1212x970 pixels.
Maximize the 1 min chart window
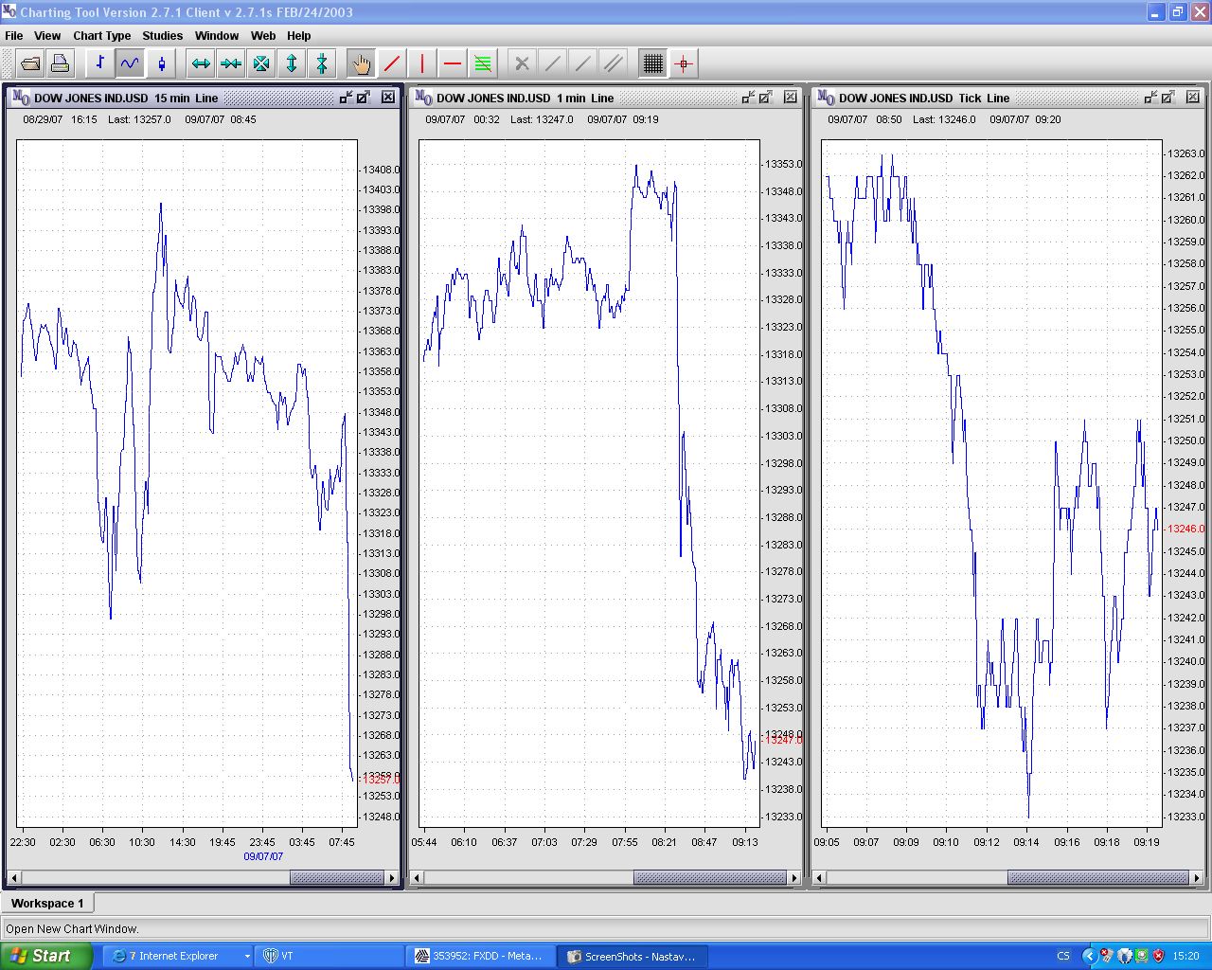click(766, 97)
